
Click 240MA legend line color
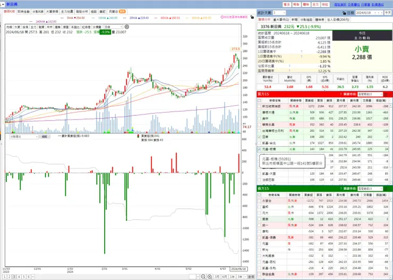[x=31, y=22]
